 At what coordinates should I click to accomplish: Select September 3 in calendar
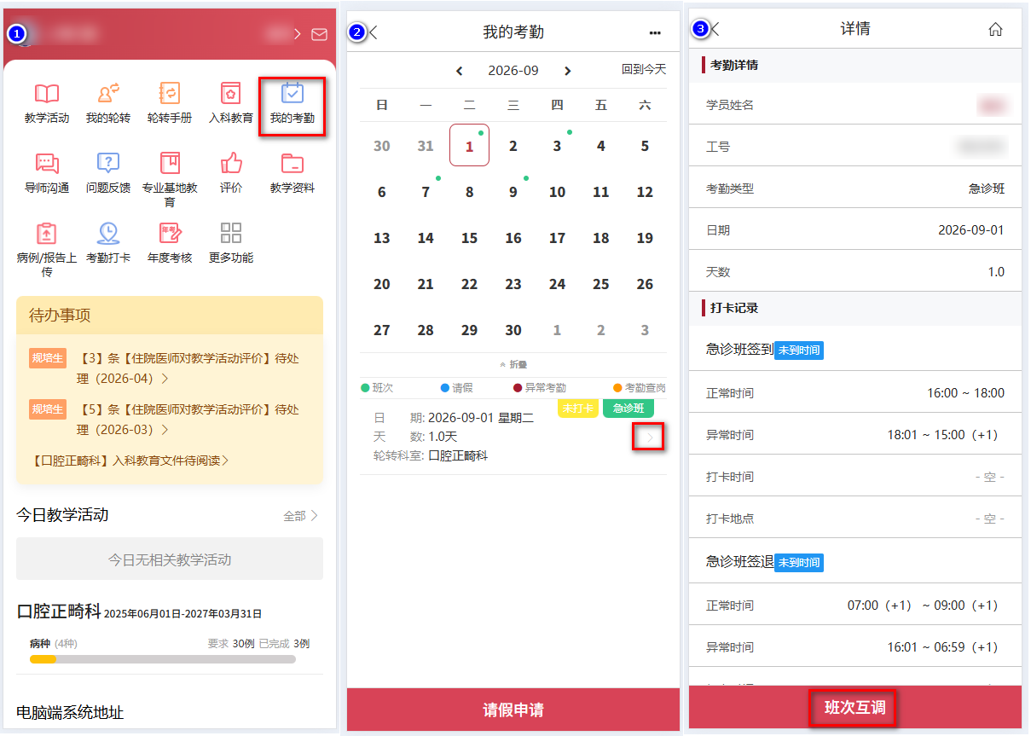click(557, 146)
